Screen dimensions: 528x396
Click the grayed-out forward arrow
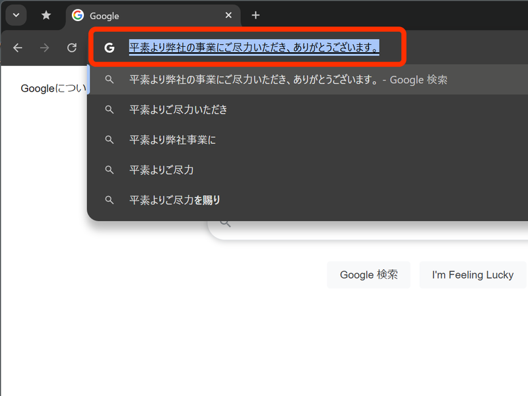click(44, 47)
